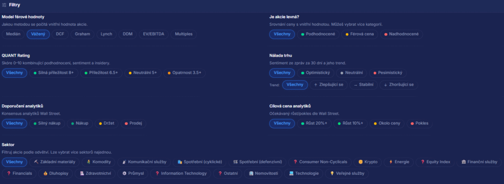
Task: Select Všechny under QUANT Rating
Action: 14,73
